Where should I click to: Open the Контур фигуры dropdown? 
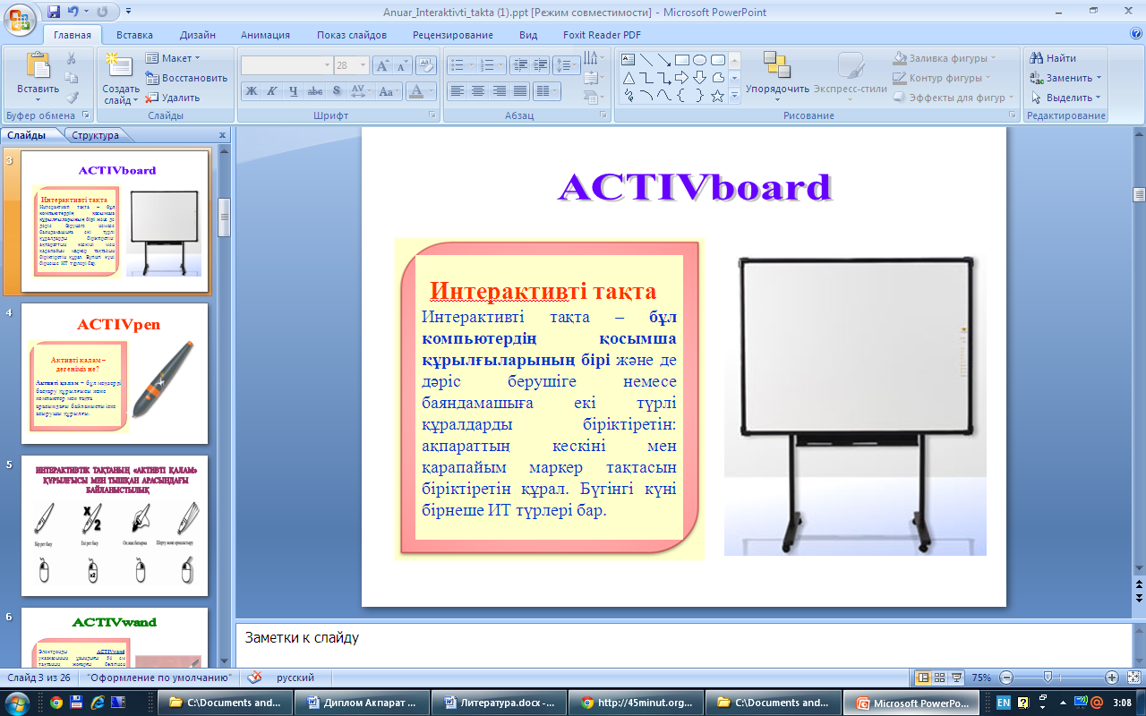943,78
